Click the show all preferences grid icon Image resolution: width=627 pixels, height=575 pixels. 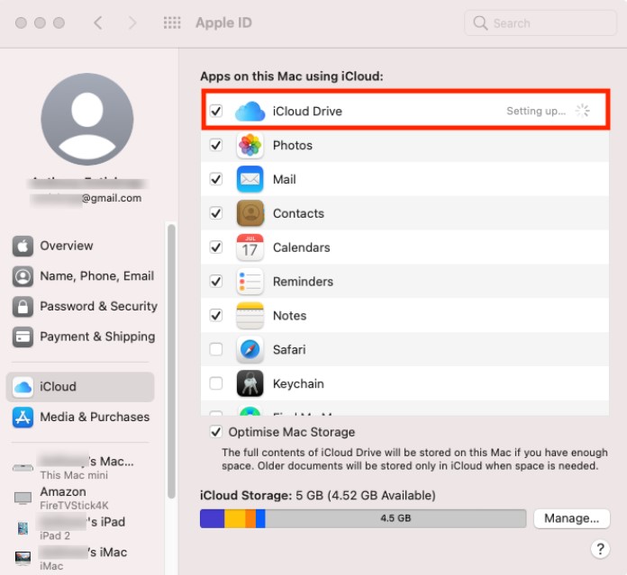click(172, 22)
